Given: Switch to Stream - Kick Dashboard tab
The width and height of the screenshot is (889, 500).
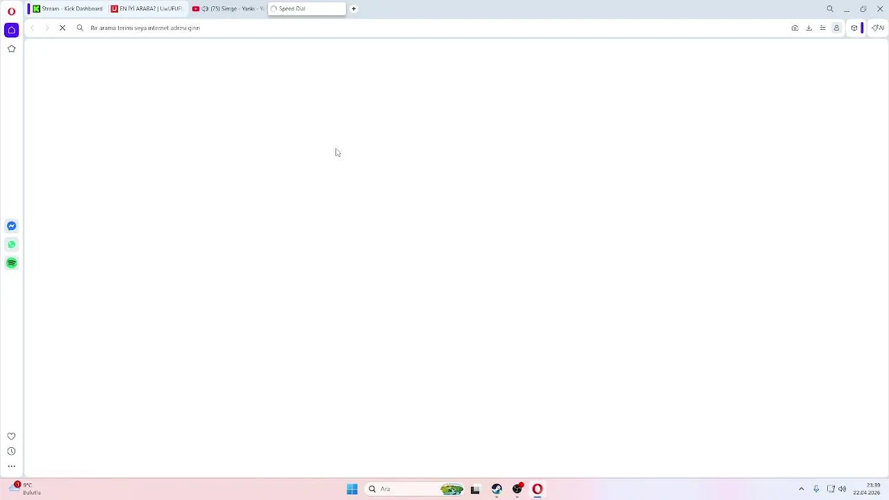Looking at the screenshot, I should point(67,9).
